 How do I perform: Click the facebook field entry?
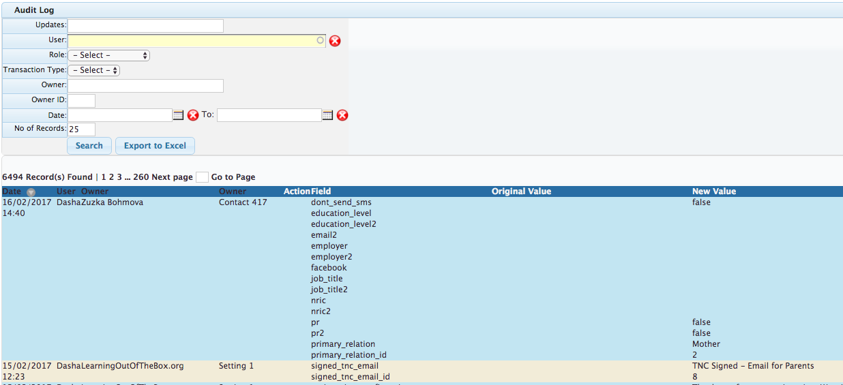[329, 268]
